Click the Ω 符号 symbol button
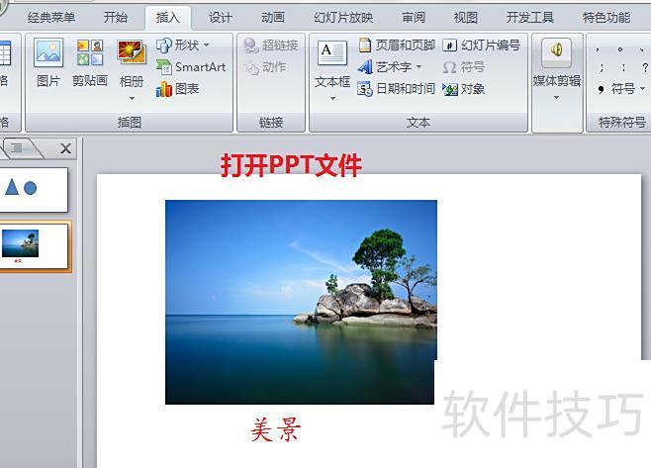 coord(464,67)
